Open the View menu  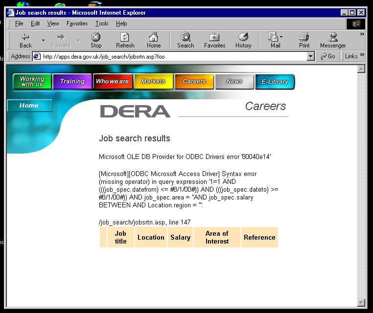tap(53, 23)
